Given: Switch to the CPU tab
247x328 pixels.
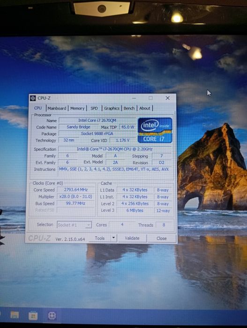Looking at the screenshot, I should (x=38, y=108).
